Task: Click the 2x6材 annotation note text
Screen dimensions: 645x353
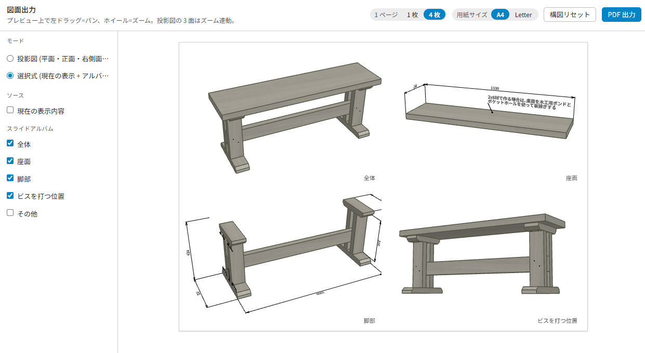Action: [529, 102]
